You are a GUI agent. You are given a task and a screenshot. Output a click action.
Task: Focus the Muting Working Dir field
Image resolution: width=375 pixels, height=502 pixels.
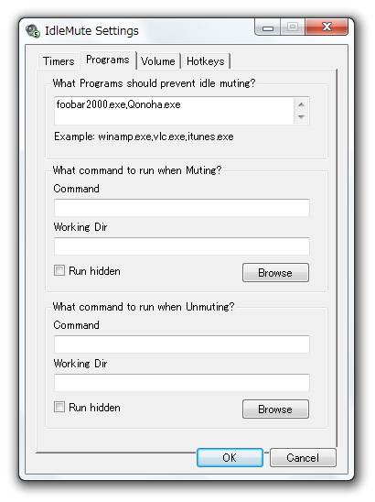click(182, 246)
